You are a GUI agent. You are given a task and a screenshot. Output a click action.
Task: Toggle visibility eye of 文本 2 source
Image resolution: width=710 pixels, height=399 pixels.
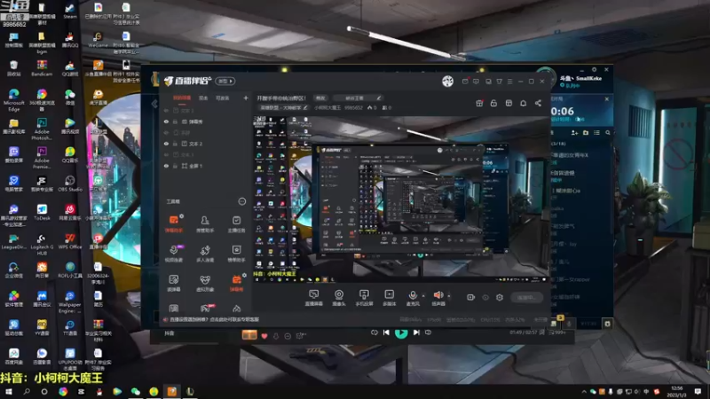point(166,144)
